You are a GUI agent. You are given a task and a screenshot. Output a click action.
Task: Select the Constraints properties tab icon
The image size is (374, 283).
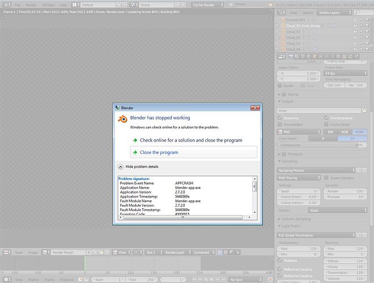(321, 57)
